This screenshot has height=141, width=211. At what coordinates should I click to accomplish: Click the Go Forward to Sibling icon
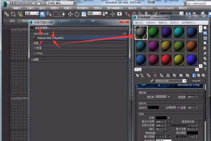click(x=204, y=75)
